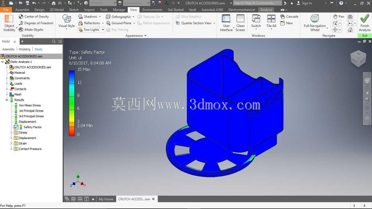The height and width of the screenshot is (209, 372).
Task: Click Finish Analysis
Action: coord(365,23)
